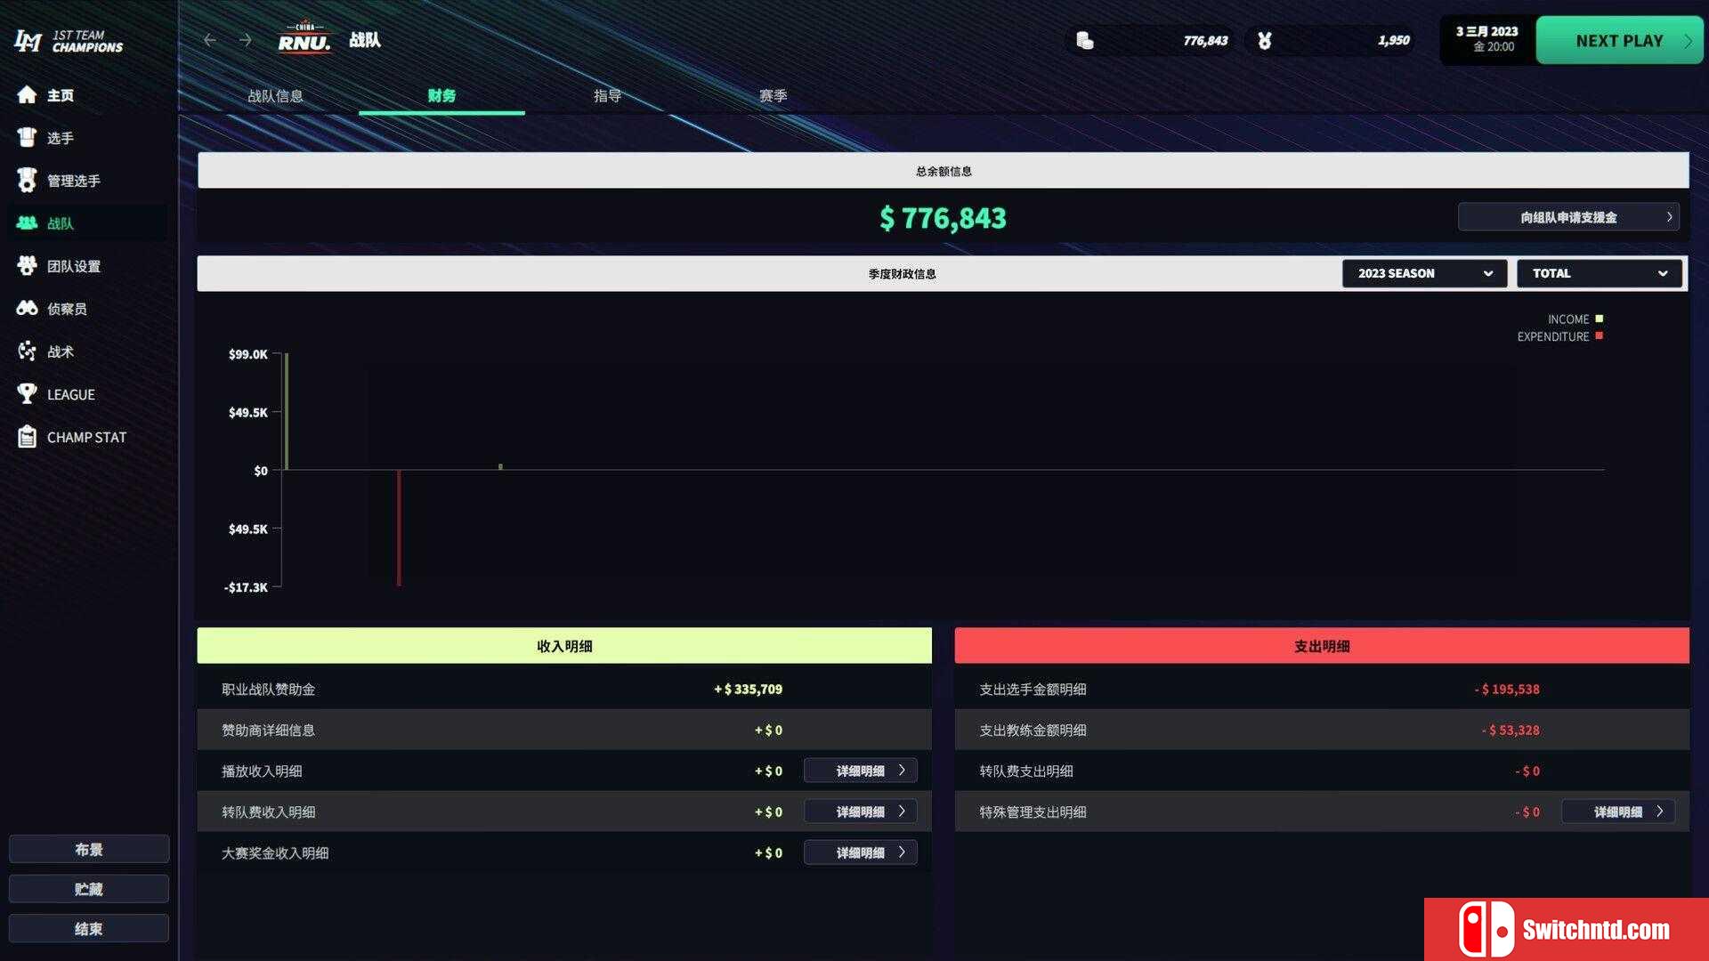This screenshot has width=1709, height=961.
Task: Click the 收入明细 income header
Action: [564, 646]
